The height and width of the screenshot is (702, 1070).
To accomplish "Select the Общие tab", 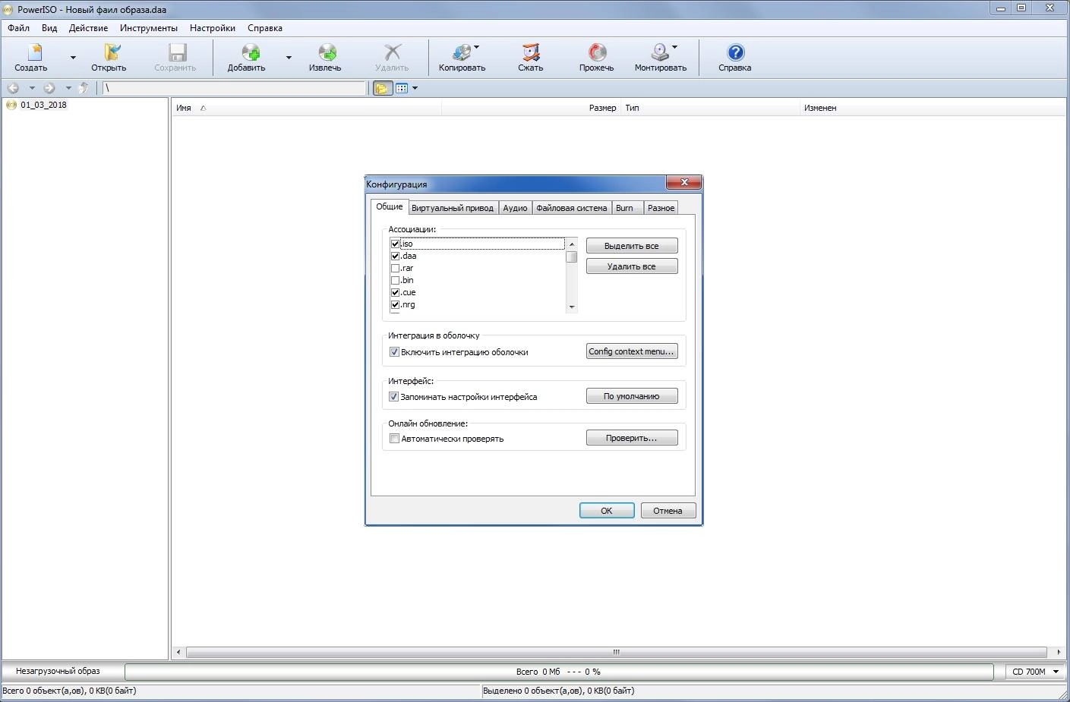I will [x=390, y=206].
